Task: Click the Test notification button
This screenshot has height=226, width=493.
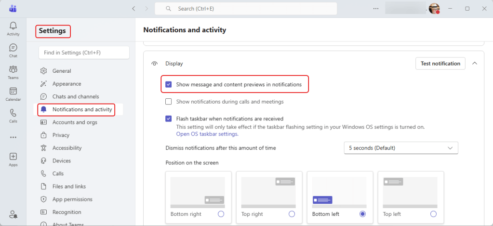Action: tap(440, 63)
